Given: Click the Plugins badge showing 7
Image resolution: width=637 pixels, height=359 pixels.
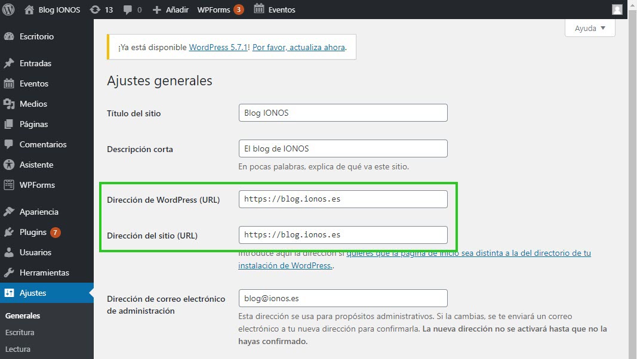Looking at the screenshot, I should tap(56, 233).
